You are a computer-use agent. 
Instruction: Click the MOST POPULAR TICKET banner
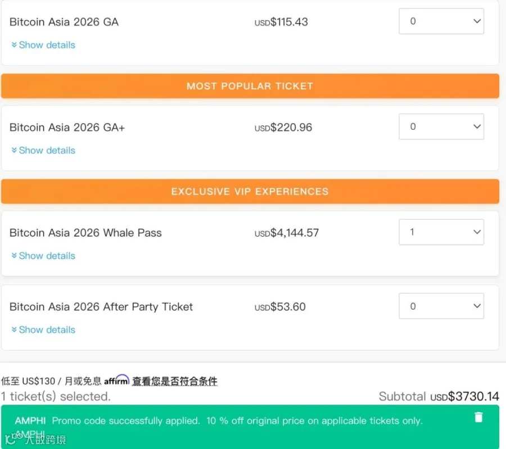[250, 86]
